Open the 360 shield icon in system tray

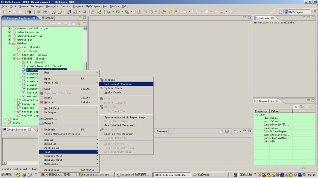pyautogui.click(x=259, y=175)
